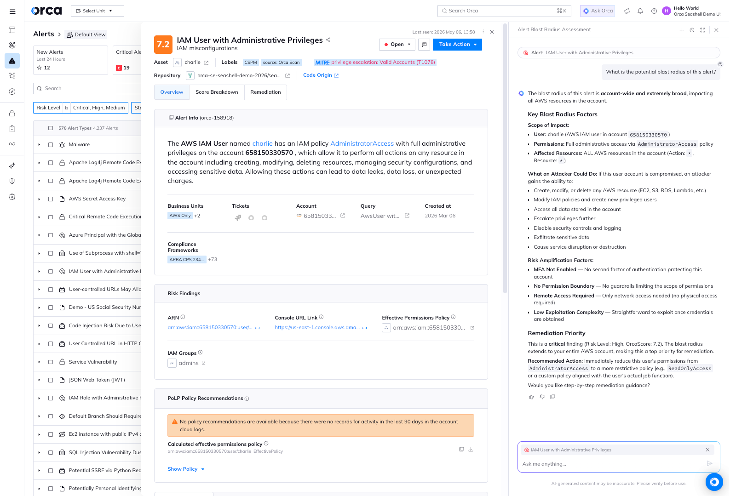
Task: Give thumbs down to AI response
Action: click(542, 397)
